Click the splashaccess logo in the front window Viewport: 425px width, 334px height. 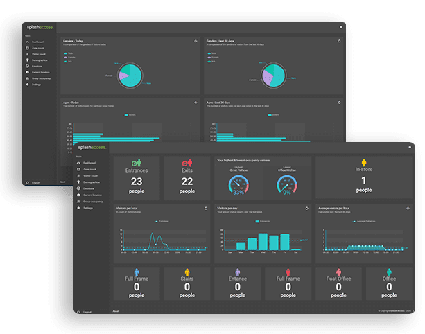(x=92, y=148)
